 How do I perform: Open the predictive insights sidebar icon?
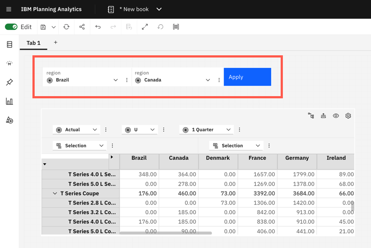(x=10, y=63)
